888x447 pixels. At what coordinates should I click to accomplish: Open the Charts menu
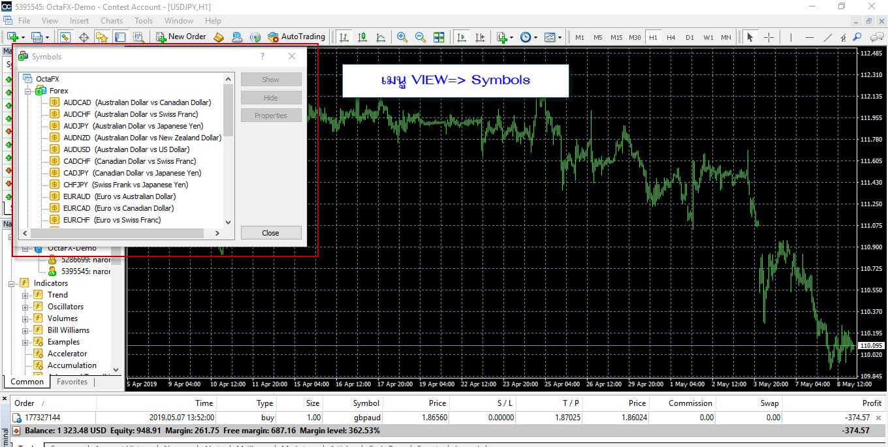coord(112,21)
